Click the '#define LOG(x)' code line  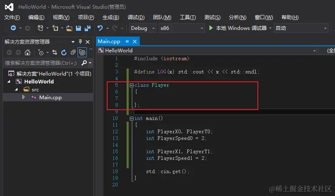point(196,72)
